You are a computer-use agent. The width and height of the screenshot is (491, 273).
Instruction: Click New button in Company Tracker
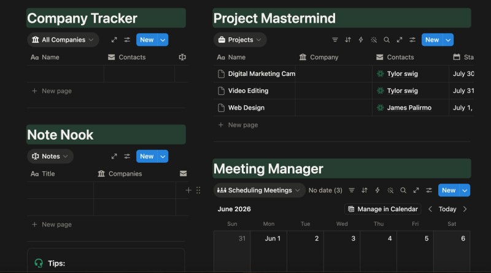[147, 40]
